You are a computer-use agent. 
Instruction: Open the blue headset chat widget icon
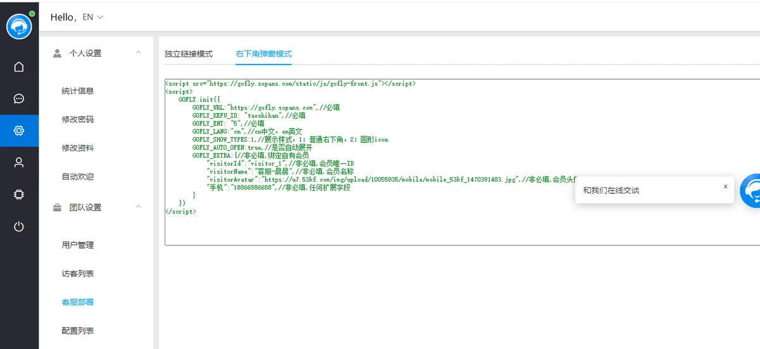750,190
